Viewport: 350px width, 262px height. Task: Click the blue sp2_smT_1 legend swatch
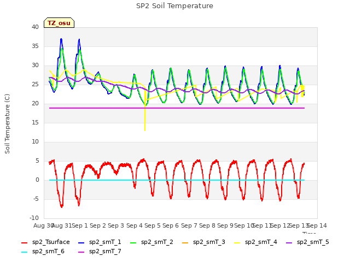pyautogui.click(x=81, y=242)
